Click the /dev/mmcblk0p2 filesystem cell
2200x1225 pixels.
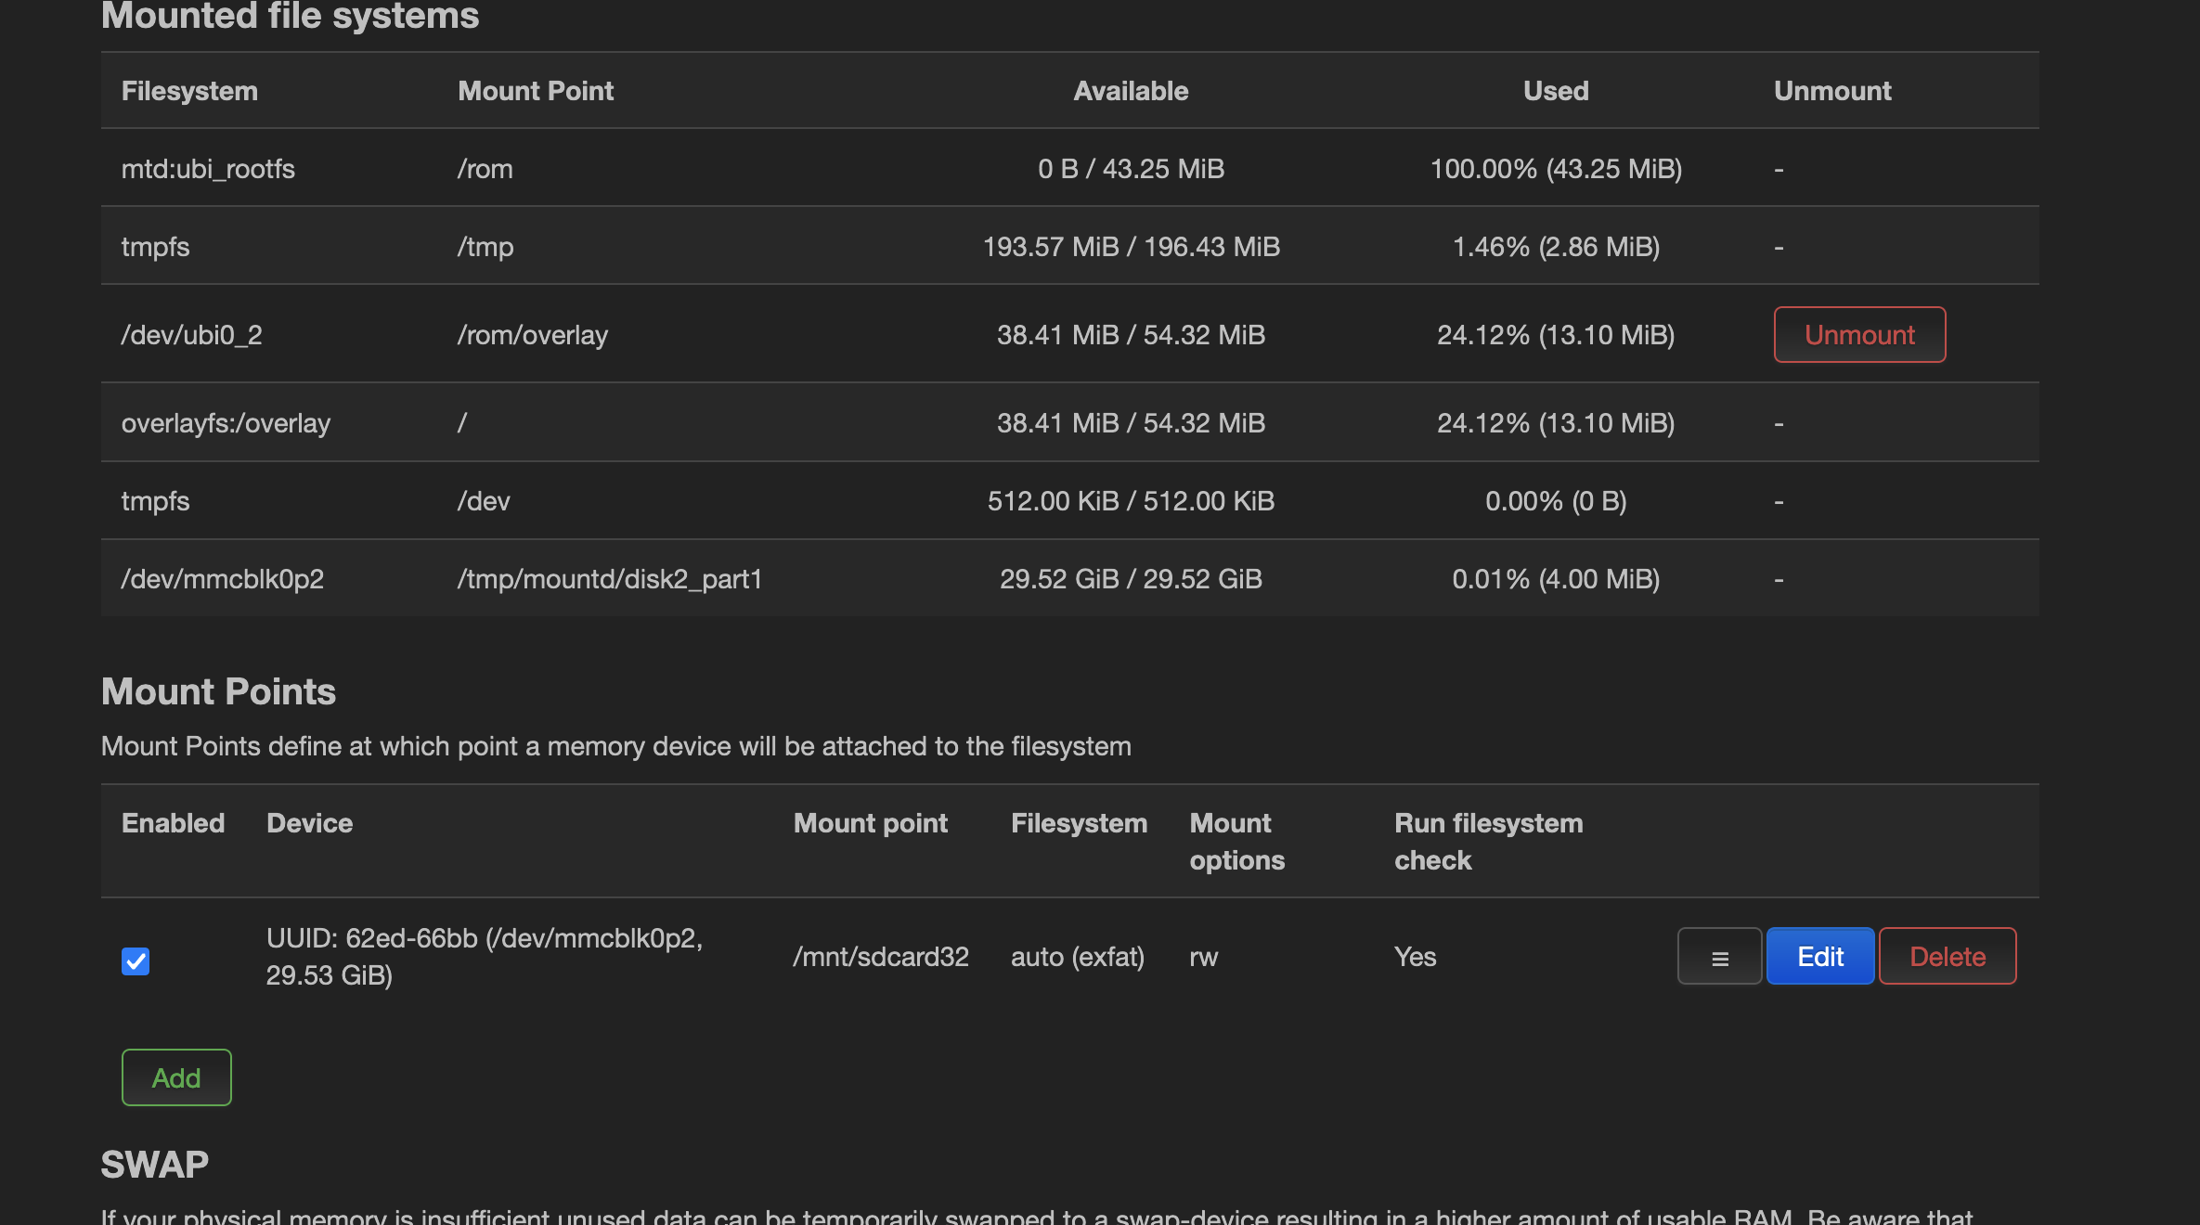pos(223,579)
